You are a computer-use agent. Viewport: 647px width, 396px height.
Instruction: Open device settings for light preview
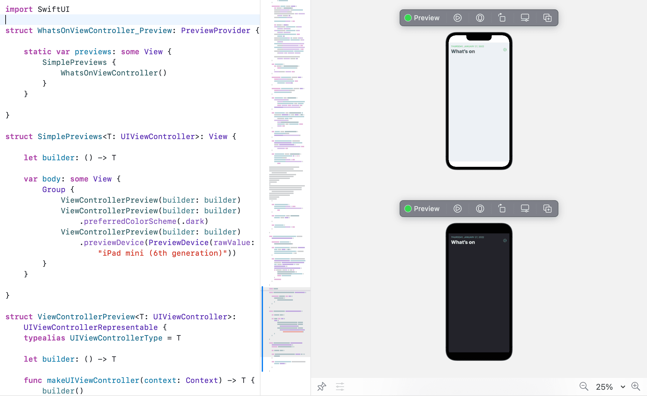(x=525, y=18)
